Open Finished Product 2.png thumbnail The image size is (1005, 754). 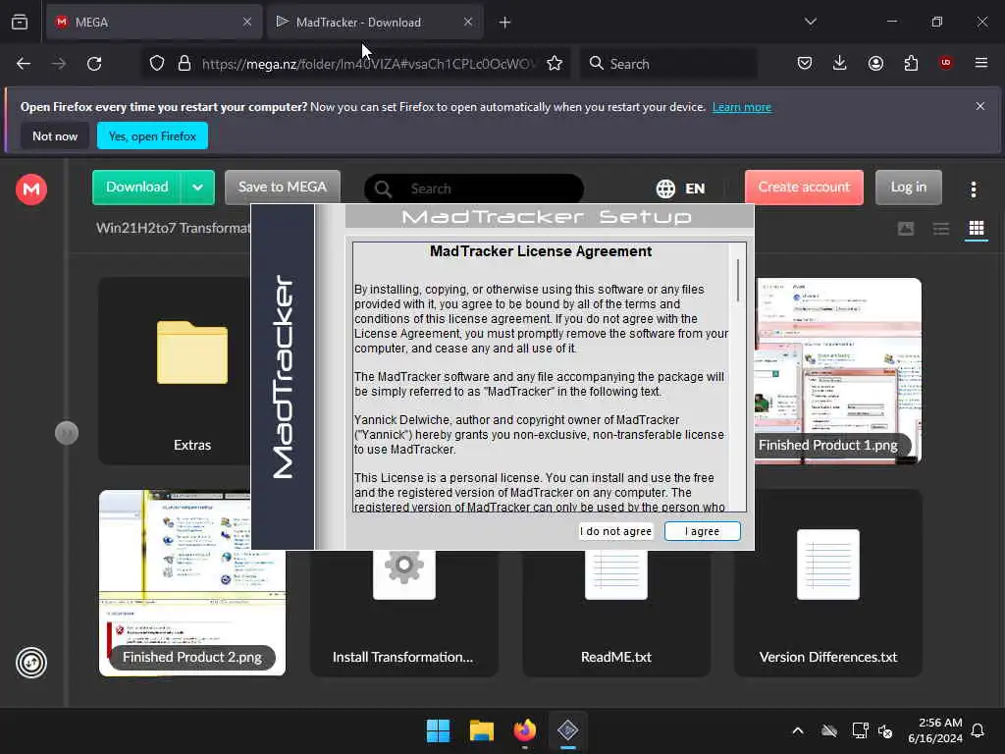[192, 583]
